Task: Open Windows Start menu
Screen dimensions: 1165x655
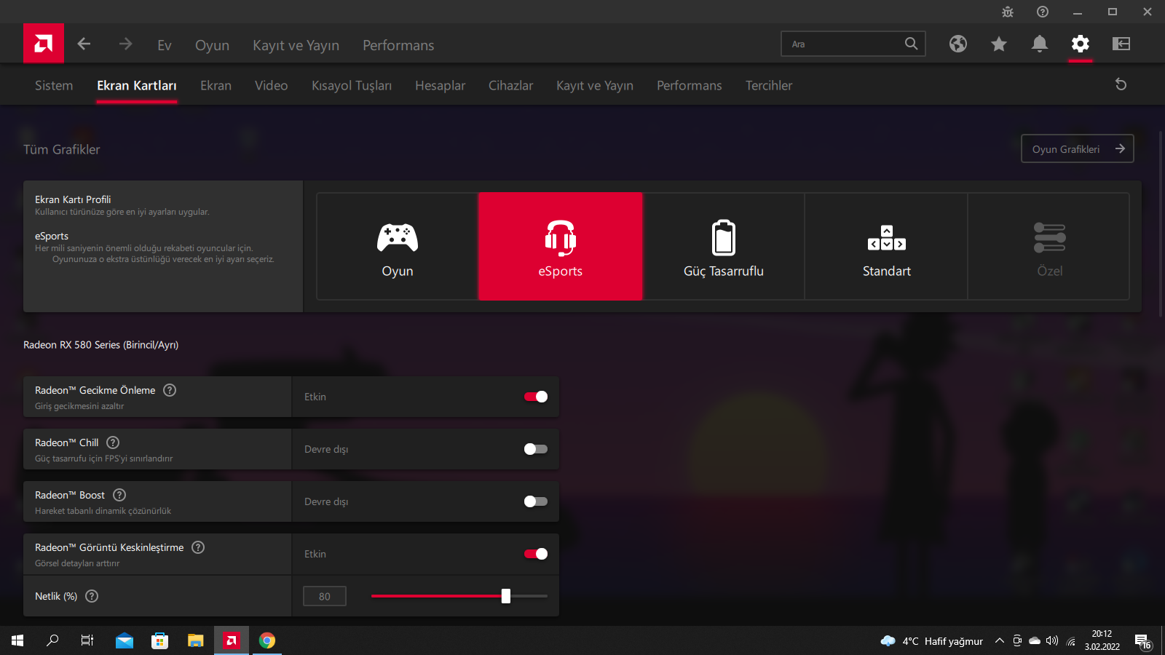Action: pos(17,640)
